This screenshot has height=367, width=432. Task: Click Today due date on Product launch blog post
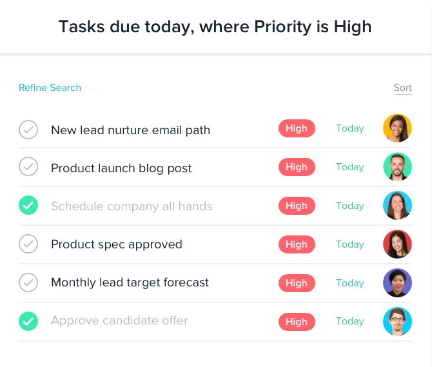350,167
